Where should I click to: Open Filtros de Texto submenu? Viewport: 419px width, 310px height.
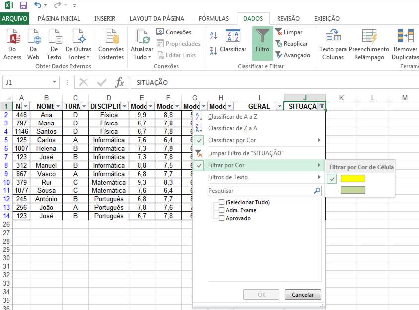259,177
